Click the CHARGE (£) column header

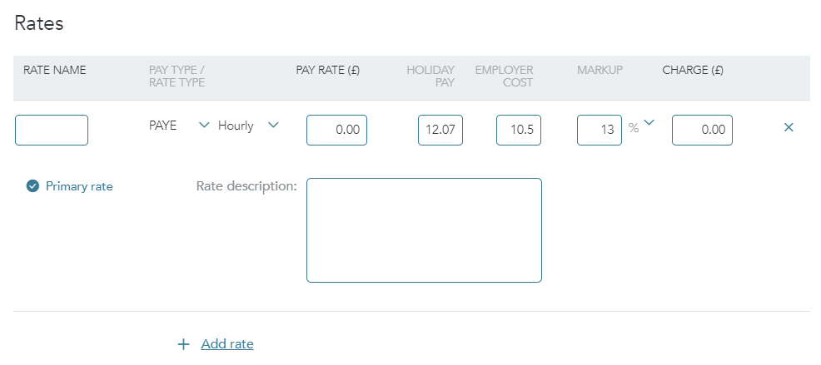point(693,71)
